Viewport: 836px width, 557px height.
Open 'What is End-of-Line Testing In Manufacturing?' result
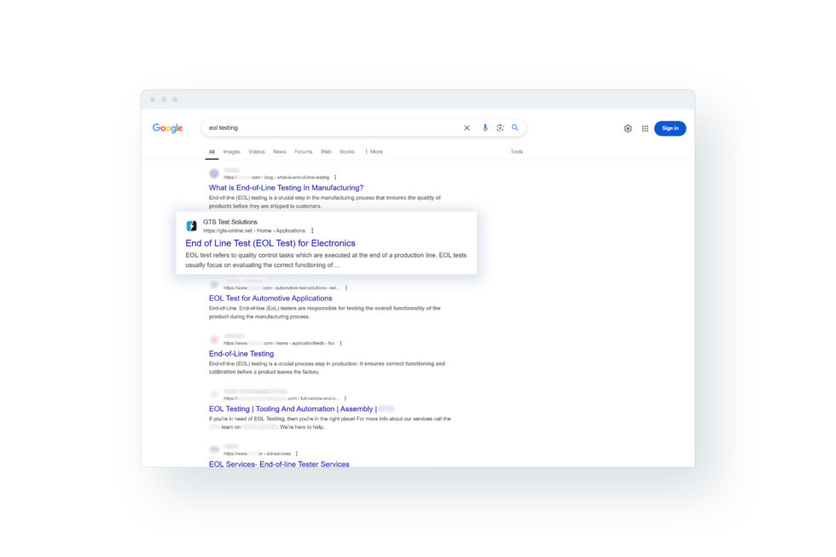[x=286, y=188]
